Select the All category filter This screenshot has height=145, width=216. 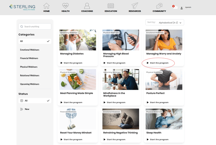35,41
